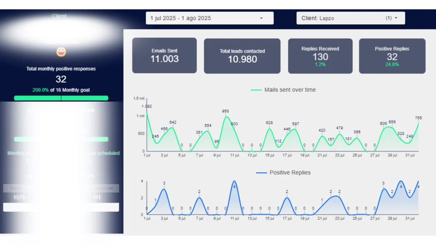The width and height of the screenshot is (436, 245).
Task: Click the green legend line icon
Action: pos(256,90)
